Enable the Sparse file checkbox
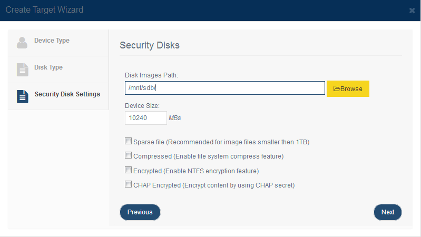The width and height of the screenshot is (421, 237). pos(129,141)
